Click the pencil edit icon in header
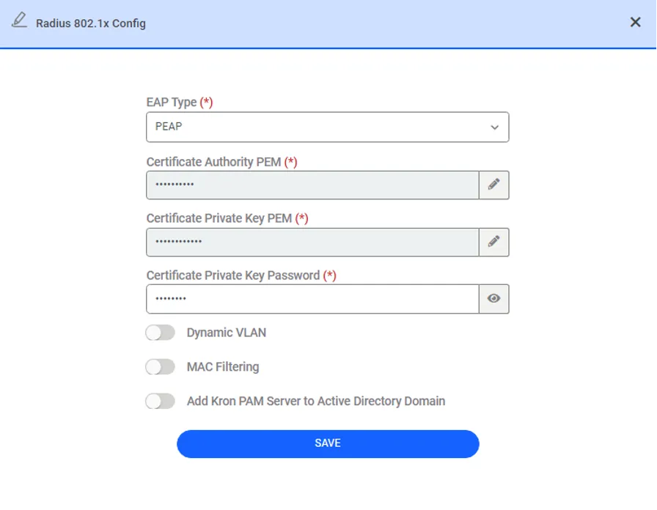 point(19,20)
